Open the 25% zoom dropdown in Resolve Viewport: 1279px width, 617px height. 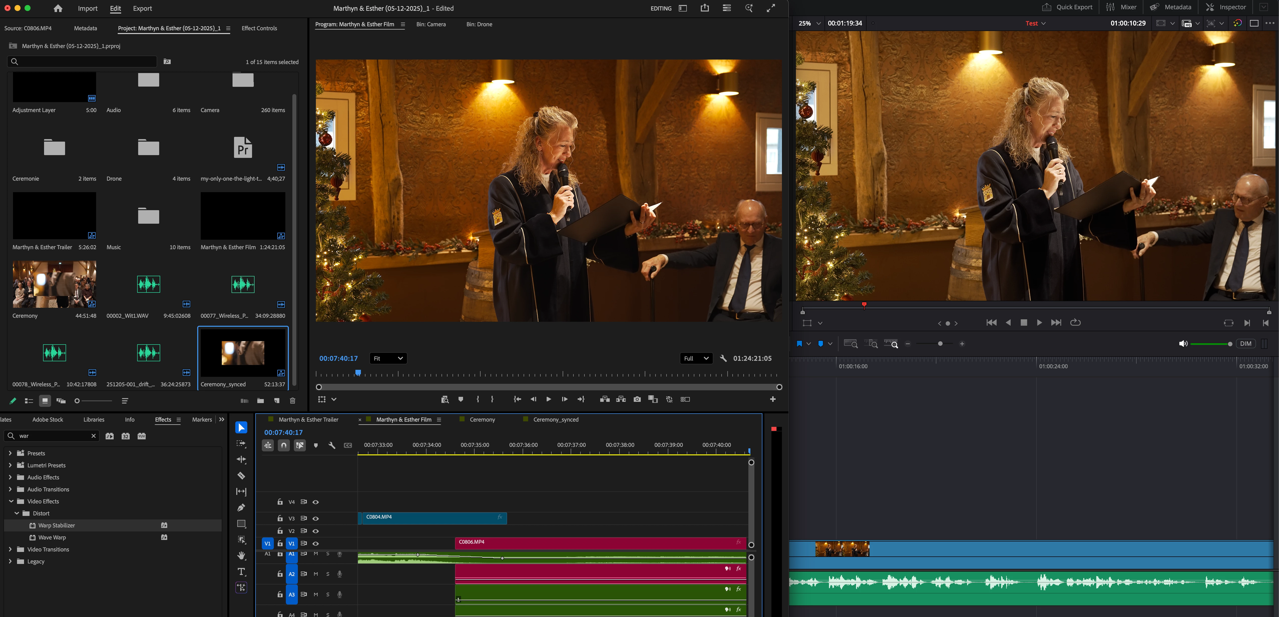pyautogui.click(x=809, y=23)
